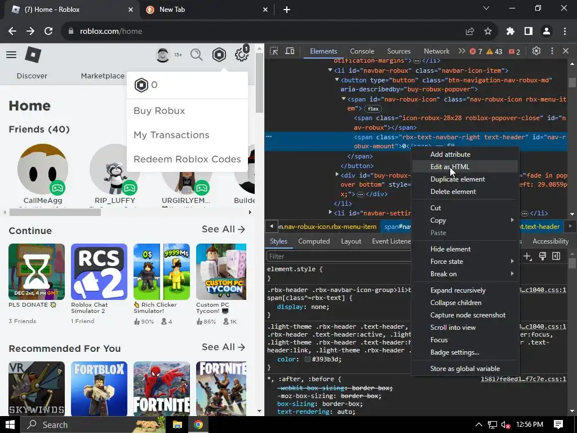Click the paintbrush element classes icon
Image resolution: width=577 pixels, height=433 pixels.
[543, 257]
